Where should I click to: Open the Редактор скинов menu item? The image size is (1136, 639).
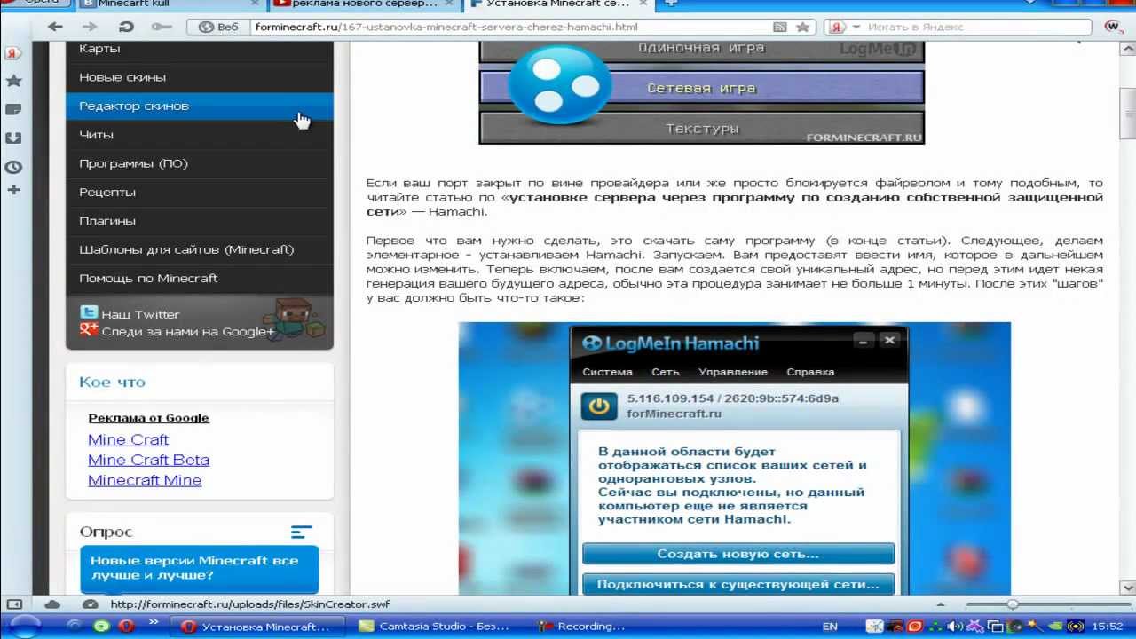point(200,106)
